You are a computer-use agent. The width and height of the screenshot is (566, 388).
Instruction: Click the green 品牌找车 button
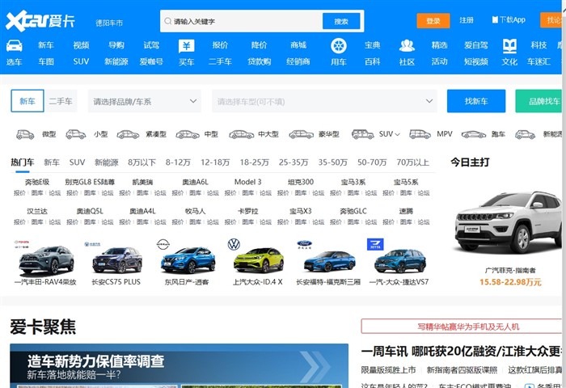pyautogui.click(x=539, y=101)
